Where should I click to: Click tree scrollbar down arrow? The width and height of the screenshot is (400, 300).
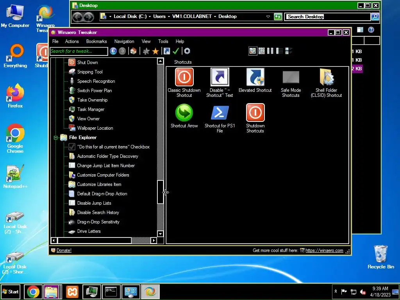pyautogui.click(x=160, y=234)
